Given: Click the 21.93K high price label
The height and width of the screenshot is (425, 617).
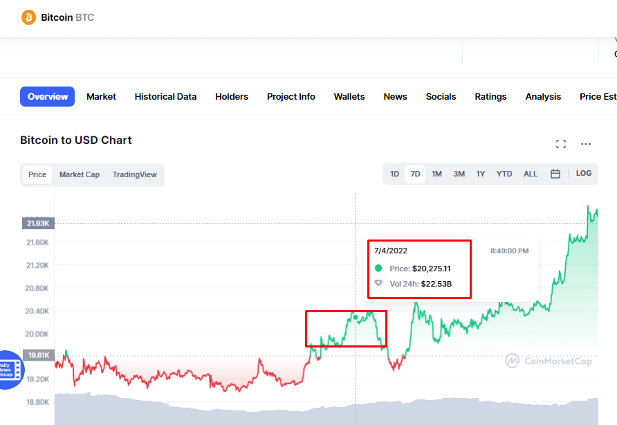Looking at the screenshot, I should click(x=38, y=224).
